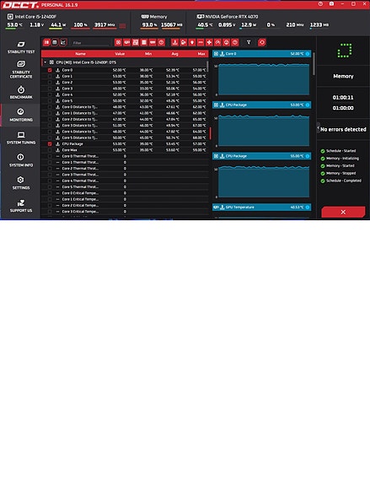Select the Monitoring tab in sidebar

[x=21, y=115]
